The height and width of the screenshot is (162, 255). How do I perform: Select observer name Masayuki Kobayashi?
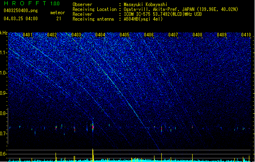[x=146, y=4]
